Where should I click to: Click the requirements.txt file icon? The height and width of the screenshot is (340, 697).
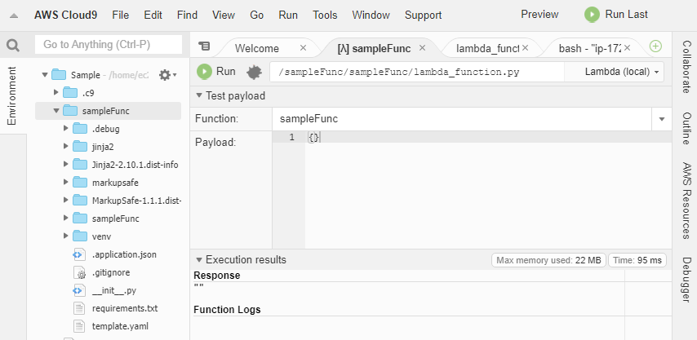(78, 308)
